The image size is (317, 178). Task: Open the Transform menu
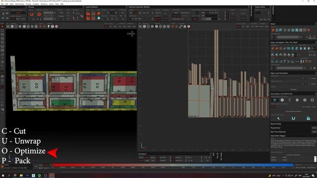point(44,4)
